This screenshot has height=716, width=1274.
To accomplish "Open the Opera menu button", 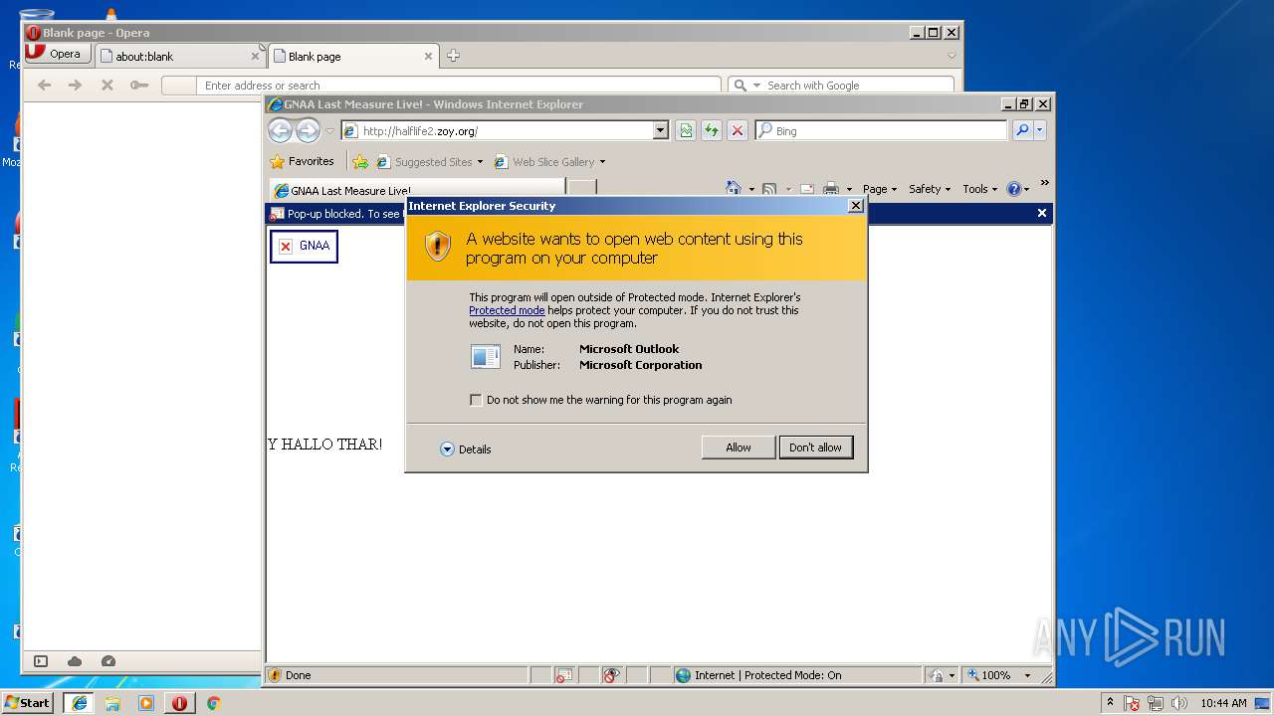I will [58, 54].
